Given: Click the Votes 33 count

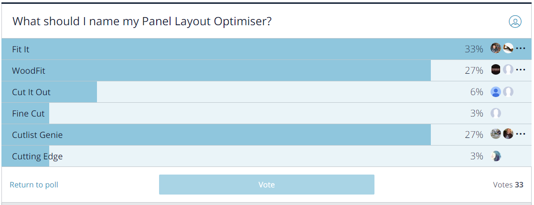Looking at the screenshot, I should 508,185.
